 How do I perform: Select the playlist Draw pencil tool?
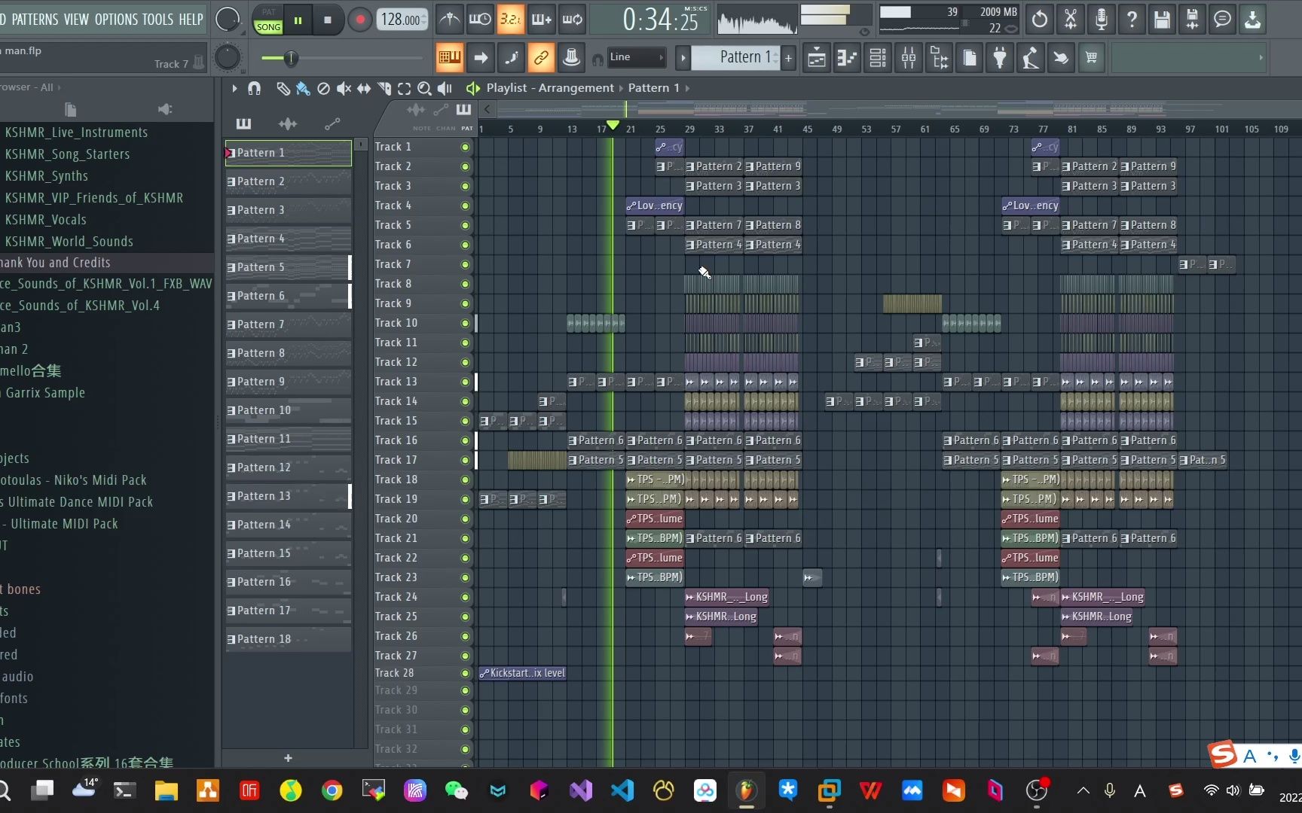[x=283, y=89]
